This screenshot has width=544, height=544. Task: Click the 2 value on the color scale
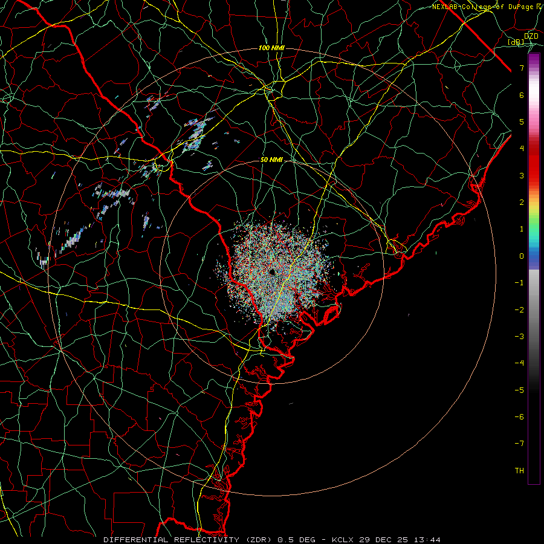point(522,202)
